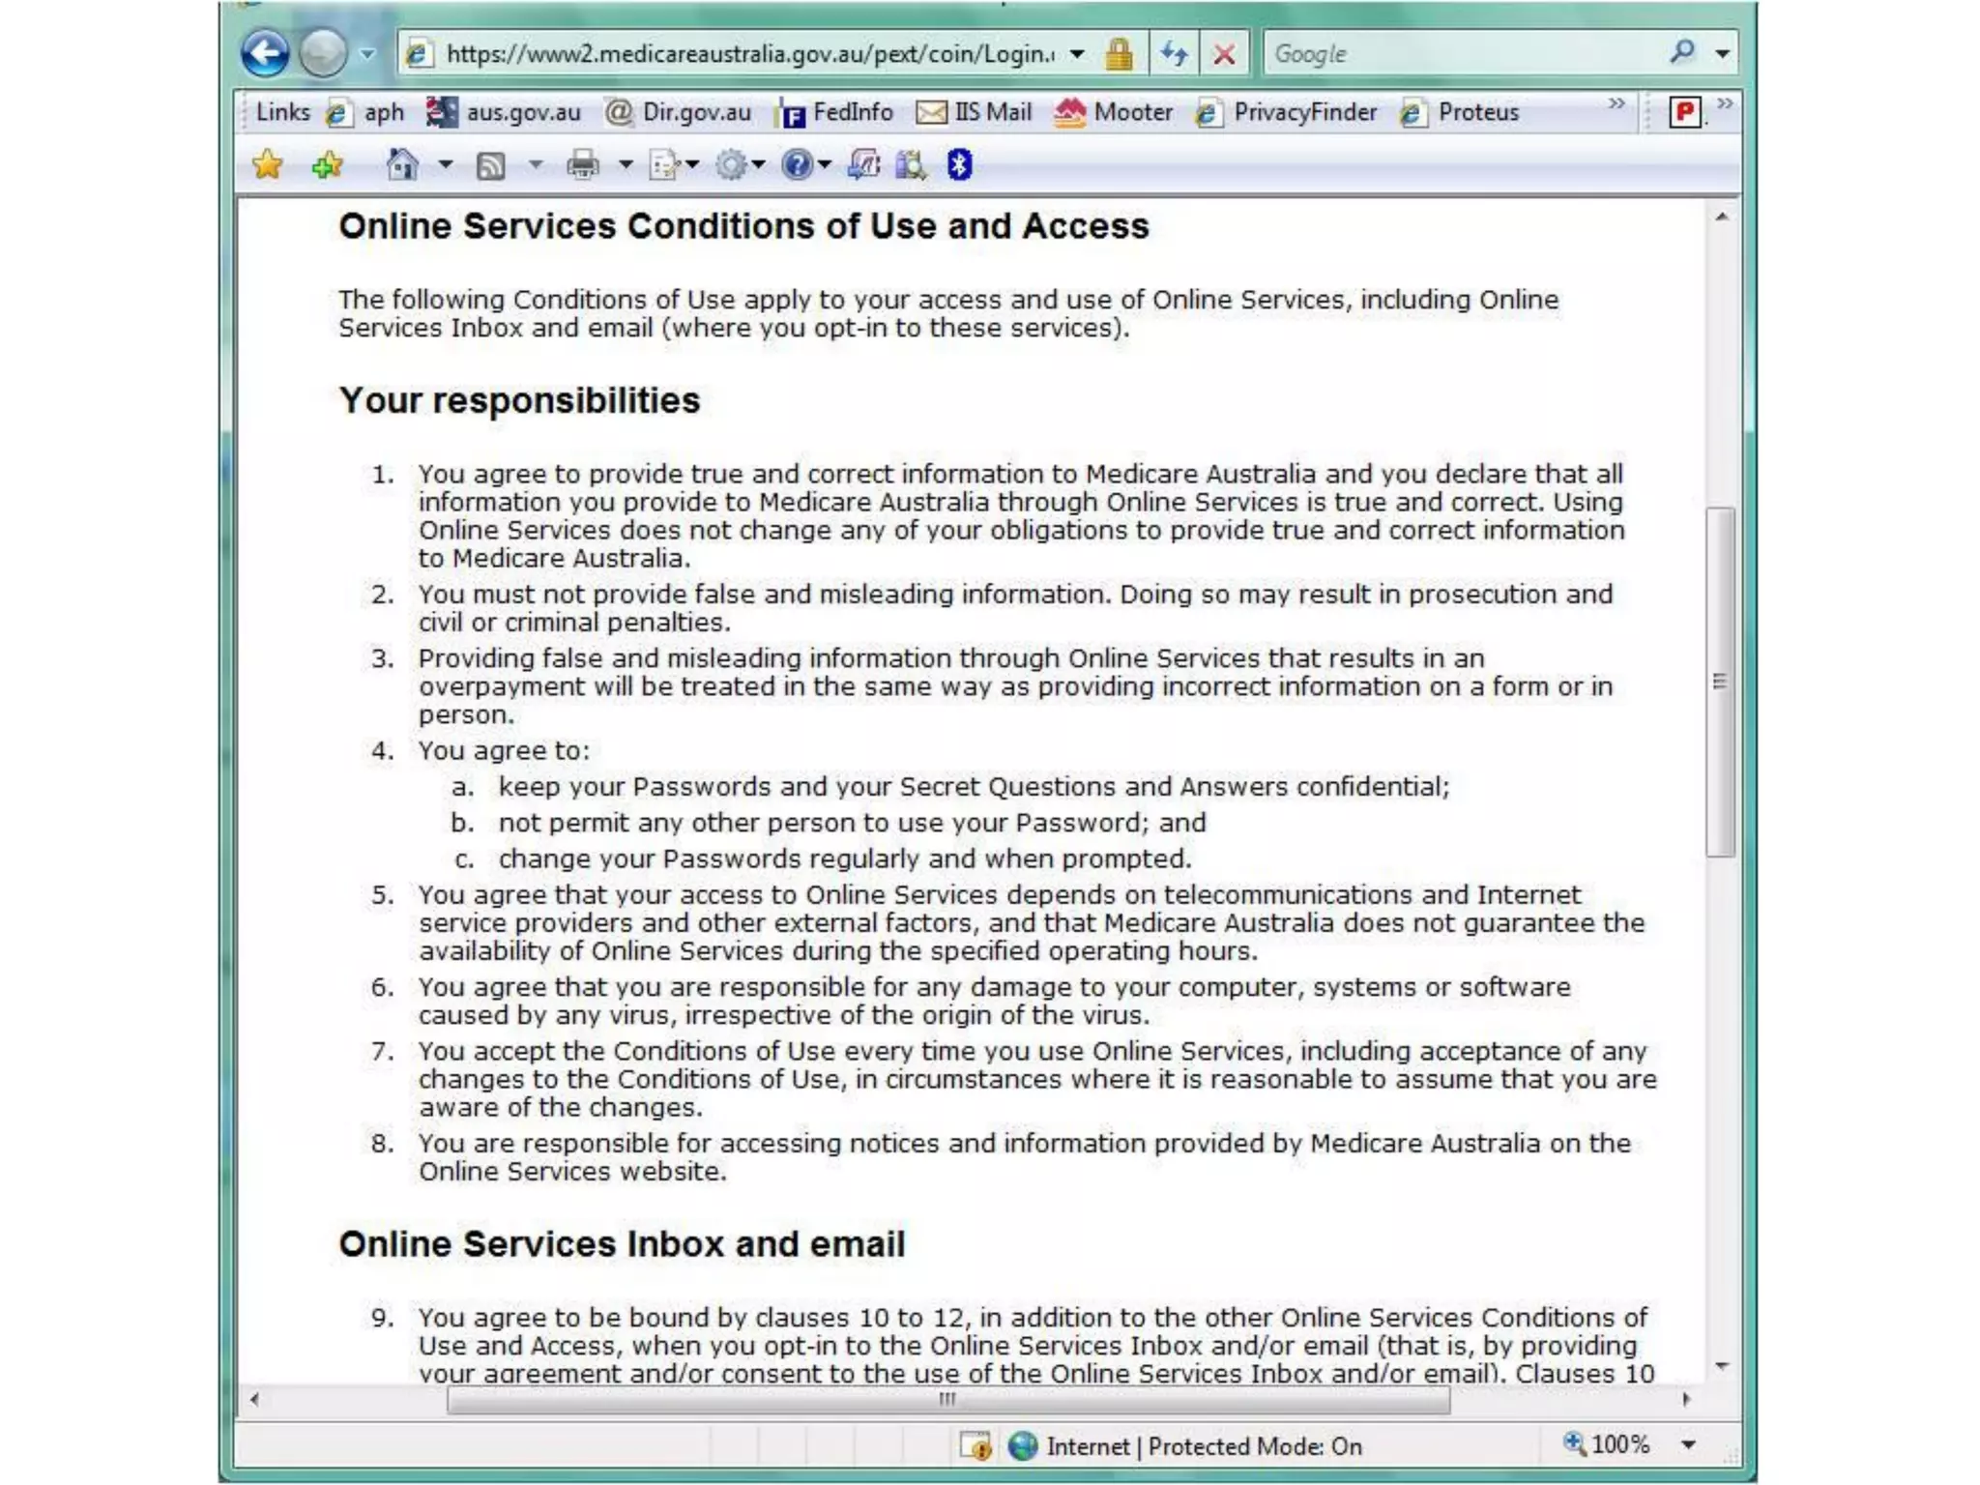Click the Home page icon
Viewport: 1980px width, 1485px height.
point(402,165)
